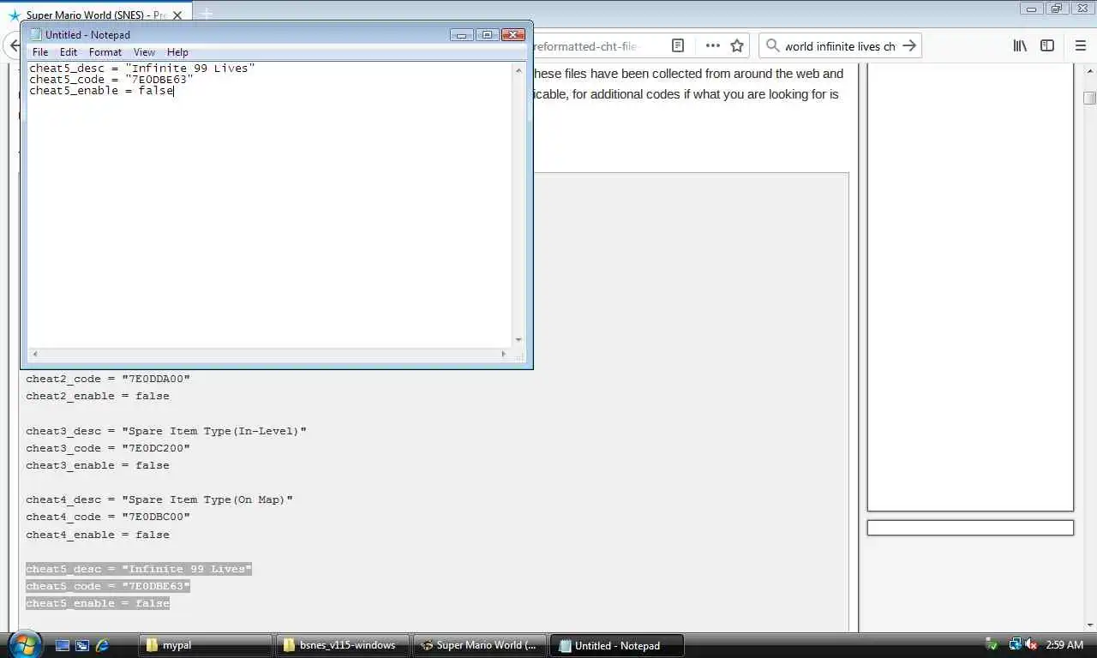Click webpage line cheat2_code = "7E0DDA00"
The height and width of the screenshot is (658, 1097).
[108, 379]
